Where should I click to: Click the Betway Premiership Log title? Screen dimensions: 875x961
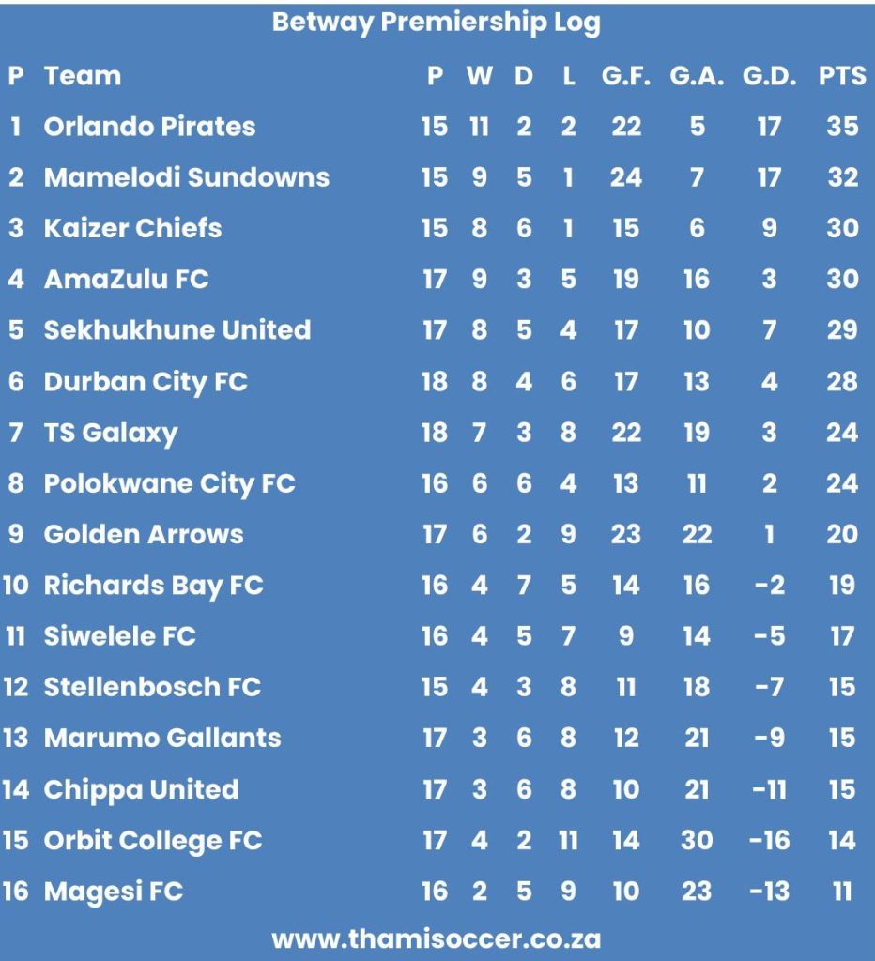(x=437, y=23)
